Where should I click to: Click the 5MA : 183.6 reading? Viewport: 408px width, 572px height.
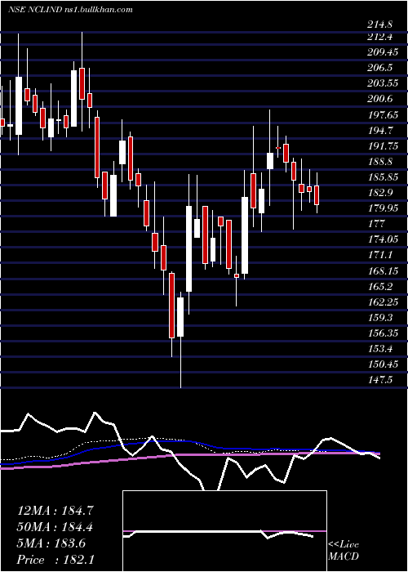coord(51,543)
